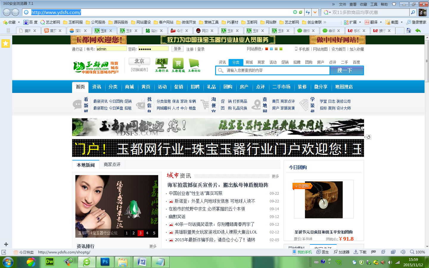Click the green undo arrow beside tabs

coord(418,30)
